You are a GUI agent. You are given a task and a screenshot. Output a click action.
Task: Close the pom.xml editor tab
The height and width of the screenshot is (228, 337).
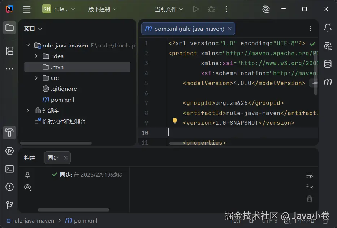pyautogui.click(x=230, y=29)
